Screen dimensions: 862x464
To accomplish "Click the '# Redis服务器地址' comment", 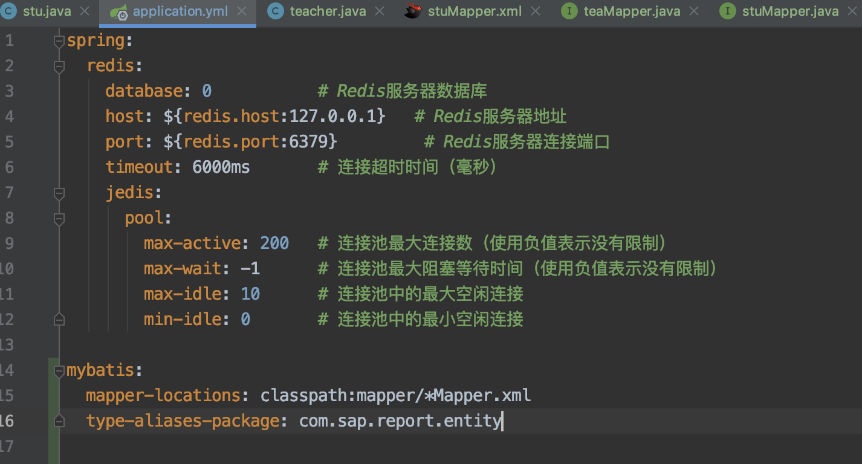I will [491, 117].
